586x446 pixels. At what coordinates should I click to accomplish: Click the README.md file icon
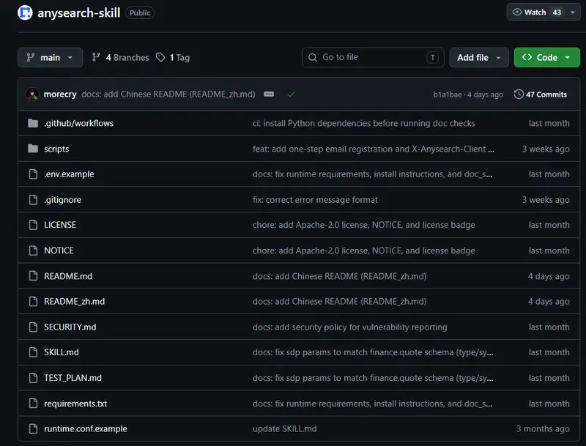click(x=33, y=276)
